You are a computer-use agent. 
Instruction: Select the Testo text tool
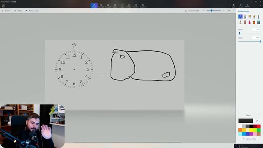(x=122, y=5)
